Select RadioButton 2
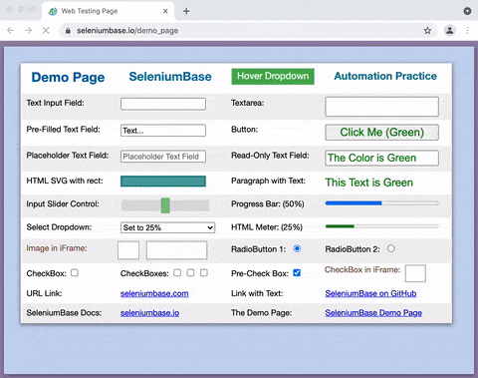The height and width of the screenshot is (378, 478). click(x=391, y=248)
